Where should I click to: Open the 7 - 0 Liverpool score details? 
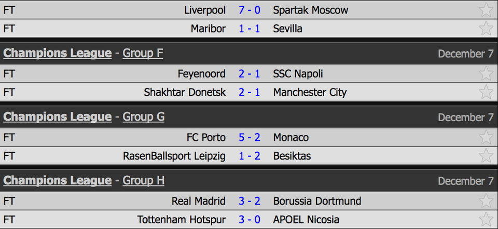pyautogui.click(x=250, y=10)
